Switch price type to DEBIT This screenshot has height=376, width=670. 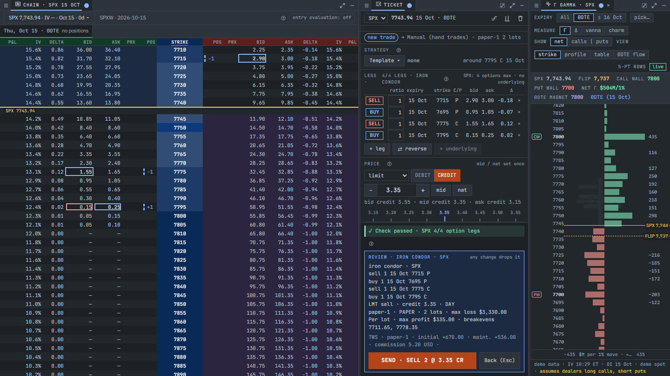422,175
